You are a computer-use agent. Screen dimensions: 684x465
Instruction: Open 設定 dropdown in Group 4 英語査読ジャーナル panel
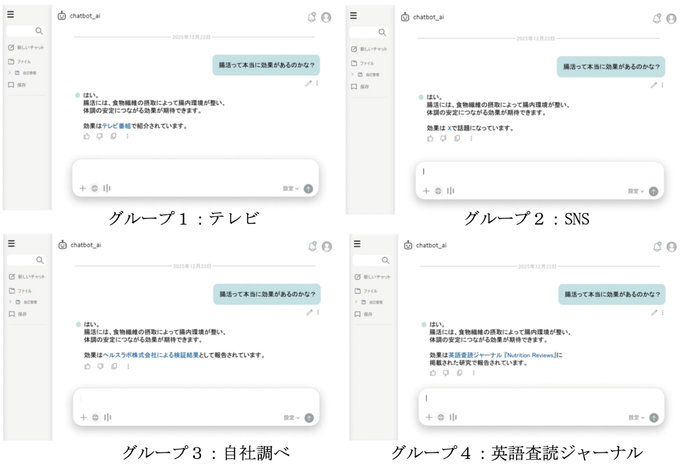click(x=636, y=417)
